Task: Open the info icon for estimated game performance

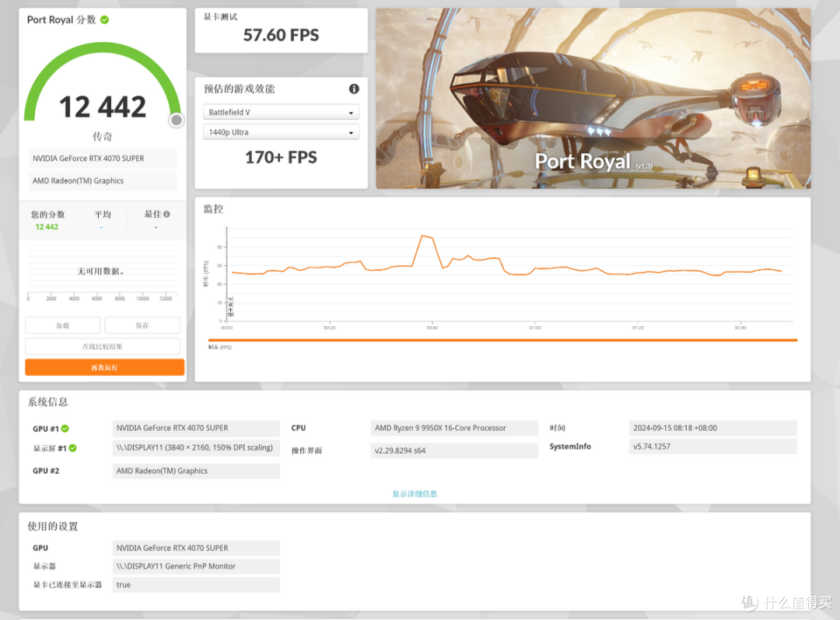Action: (x=354, y=89)
